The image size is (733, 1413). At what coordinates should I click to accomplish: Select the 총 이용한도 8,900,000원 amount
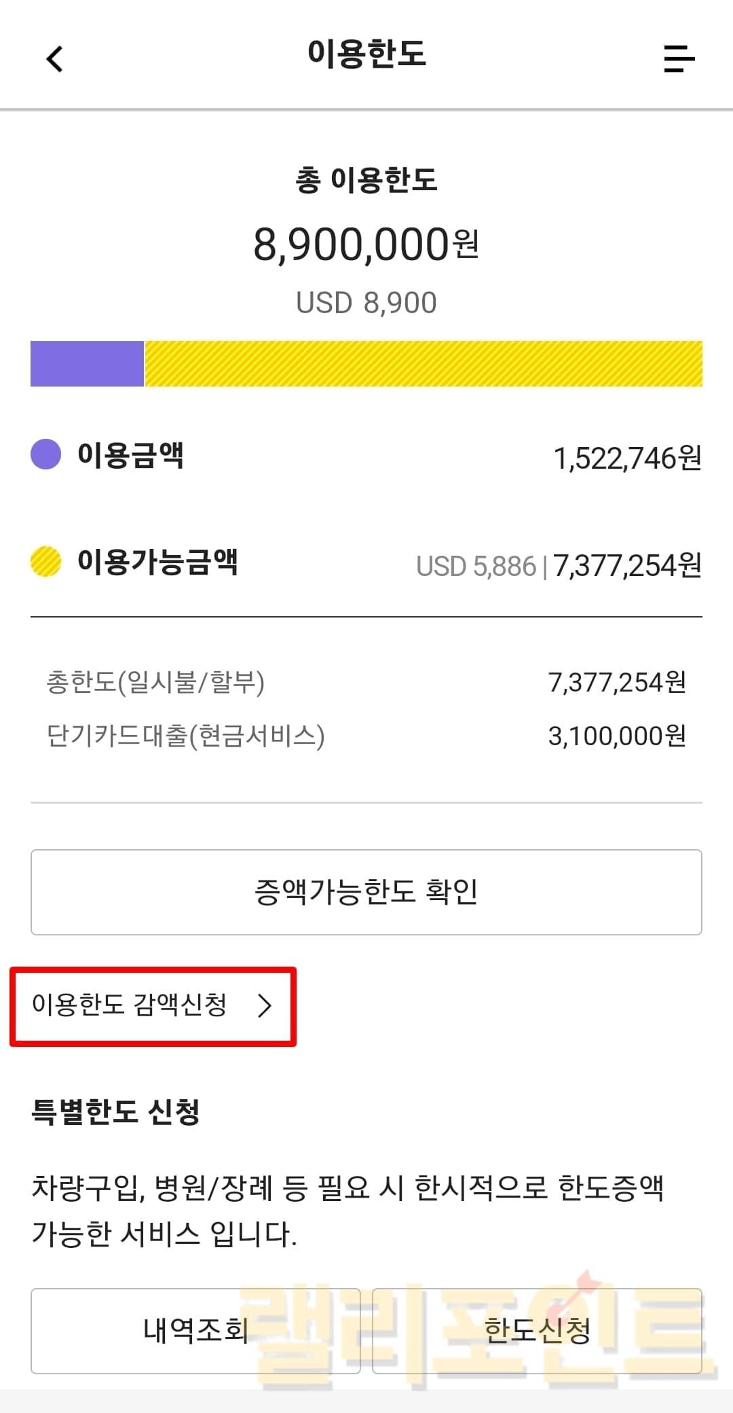point(366,245)
